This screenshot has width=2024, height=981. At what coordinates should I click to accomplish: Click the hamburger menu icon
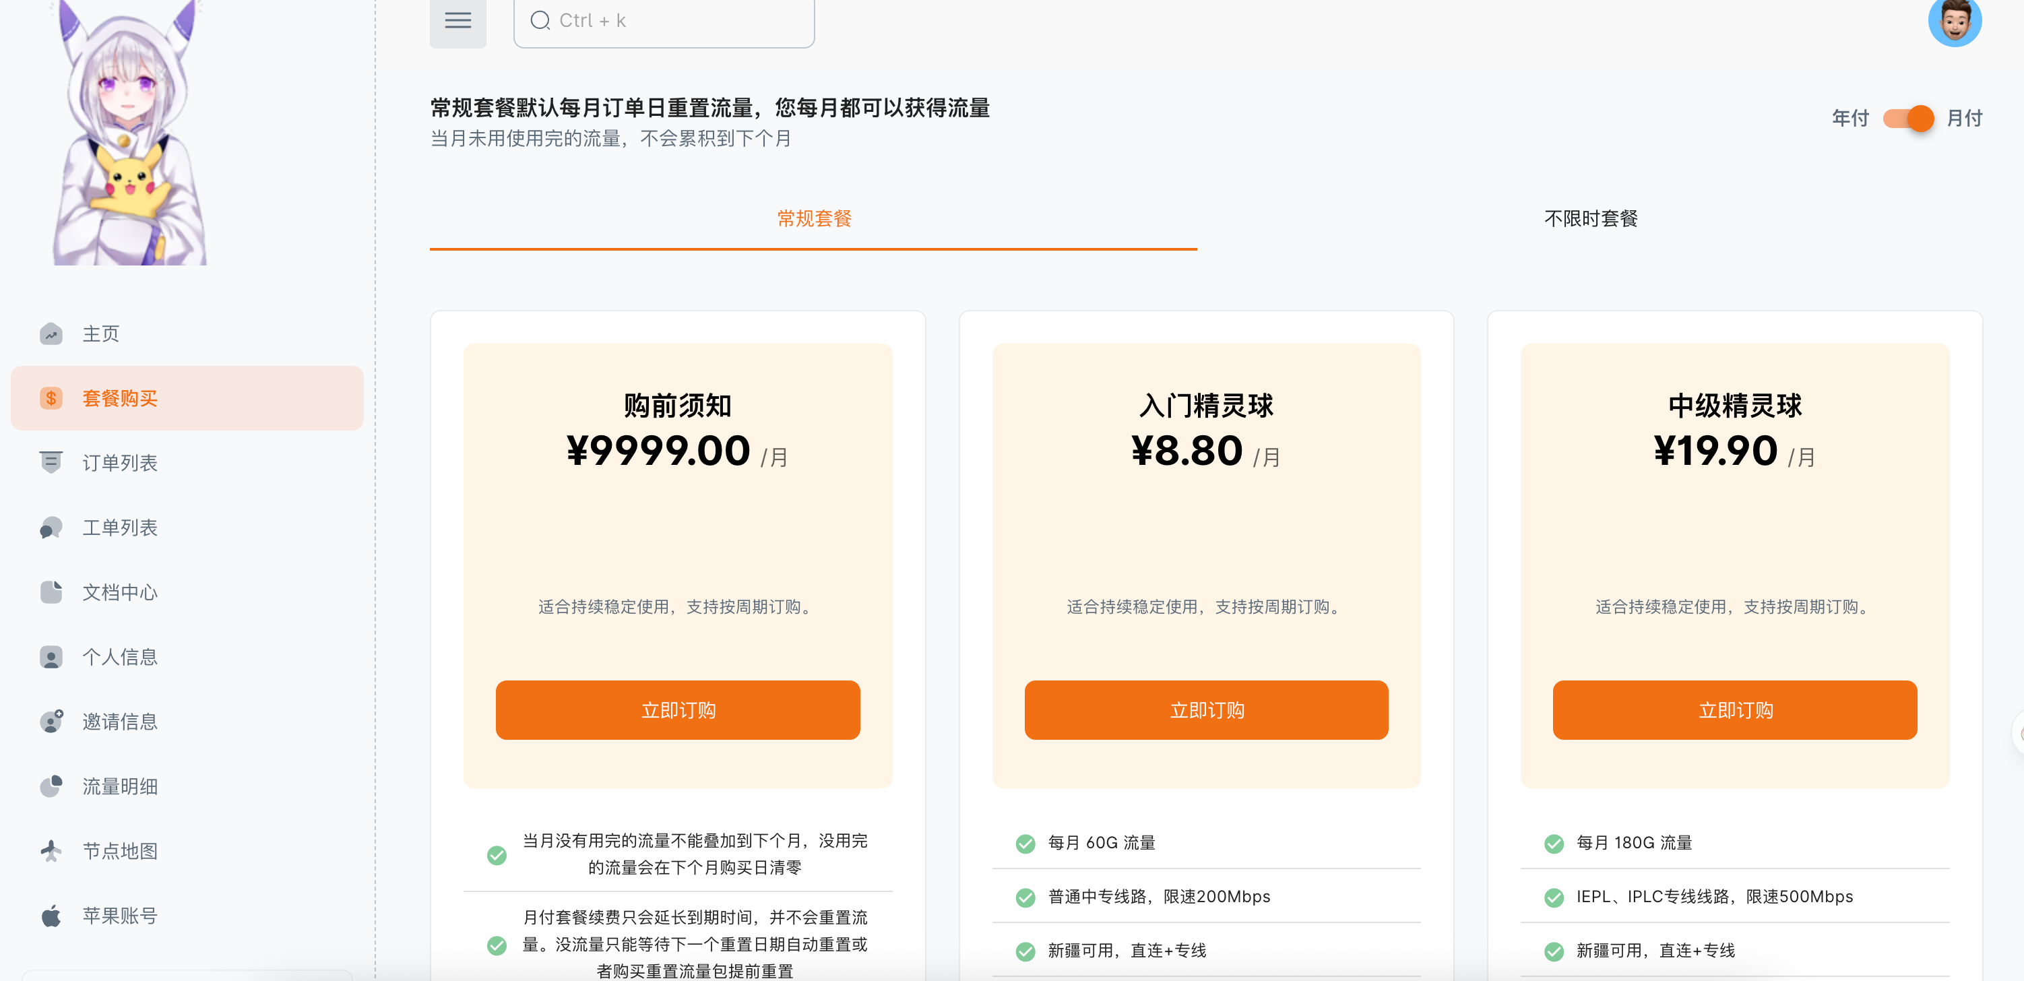[458, 20]
